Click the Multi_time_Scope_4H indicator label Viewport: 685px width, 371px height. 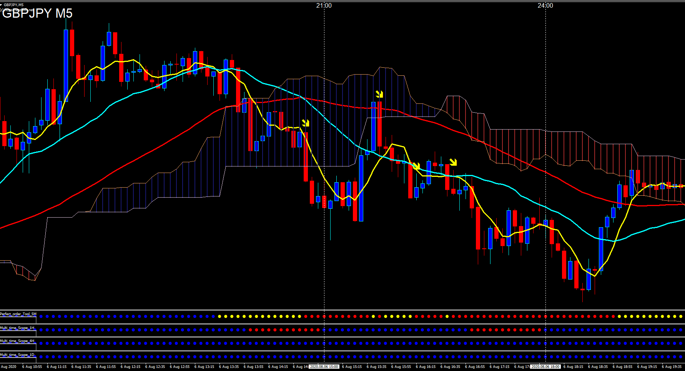tap(17, 341)
